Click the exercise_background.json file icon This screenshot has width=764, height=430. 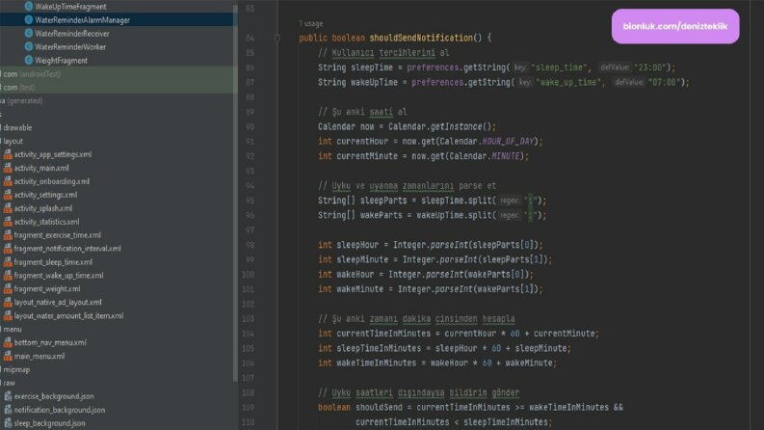[8, 396]
